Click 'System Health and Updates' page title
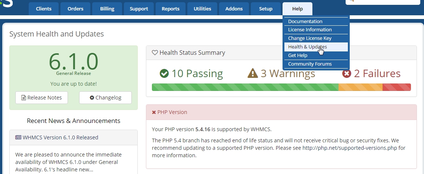This screenshot has height=174, width=424. pos(56,34)
